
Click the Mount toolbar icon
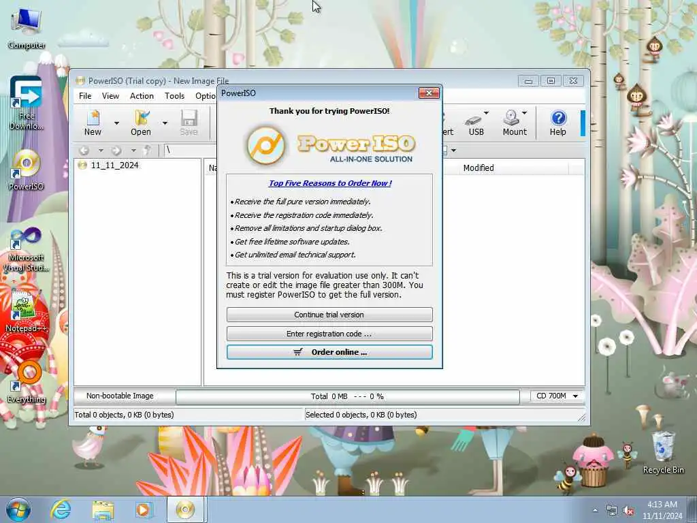514,124
